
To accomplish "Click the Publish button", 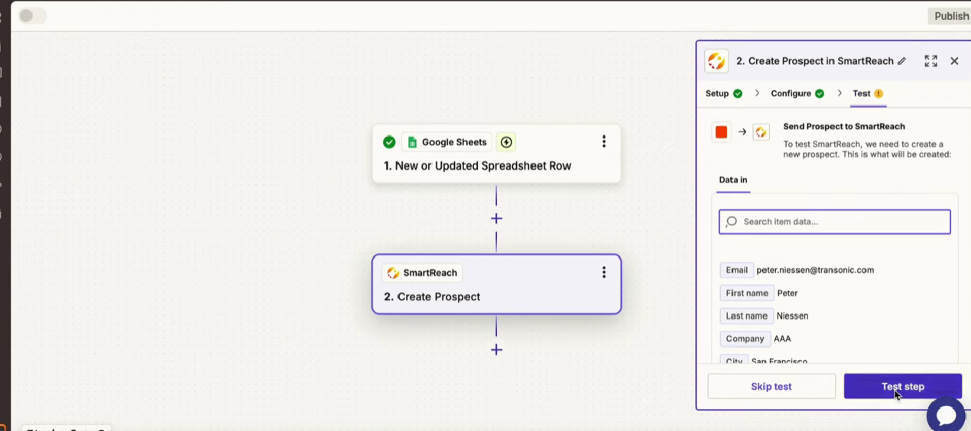I will coord(951,16).
